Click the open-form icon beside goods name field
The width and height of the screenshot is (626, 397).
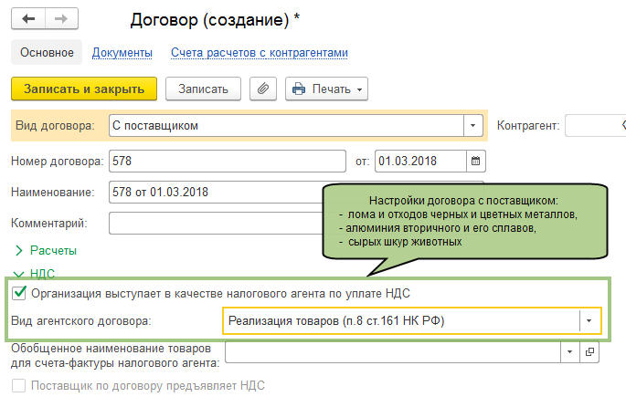click(589, 351)
